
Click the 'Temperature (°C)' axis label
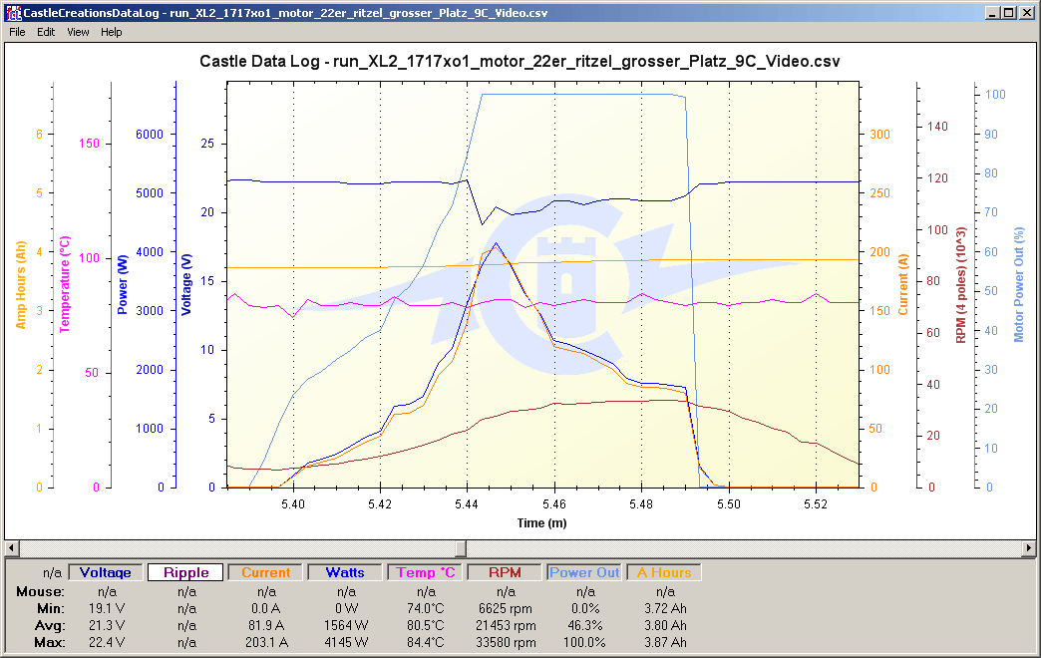click(65, 284)
